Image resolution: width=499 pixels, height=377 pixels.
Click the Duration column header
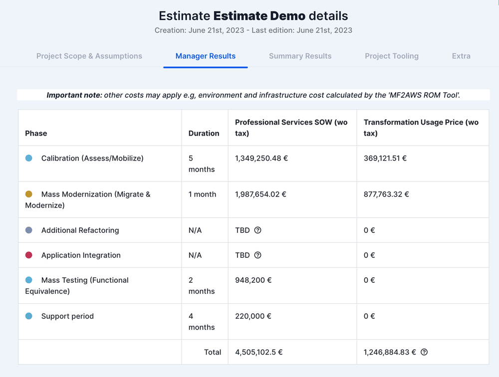coord(204,133)
